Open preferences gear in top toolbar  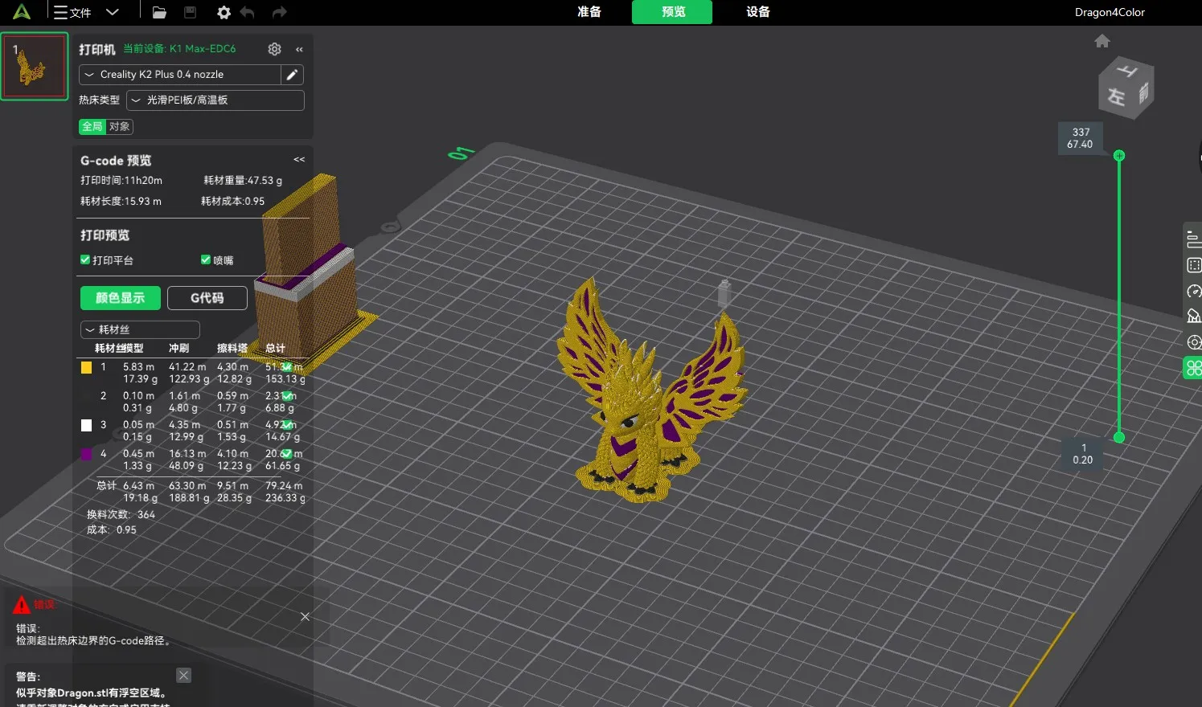(x=224, y=12)
